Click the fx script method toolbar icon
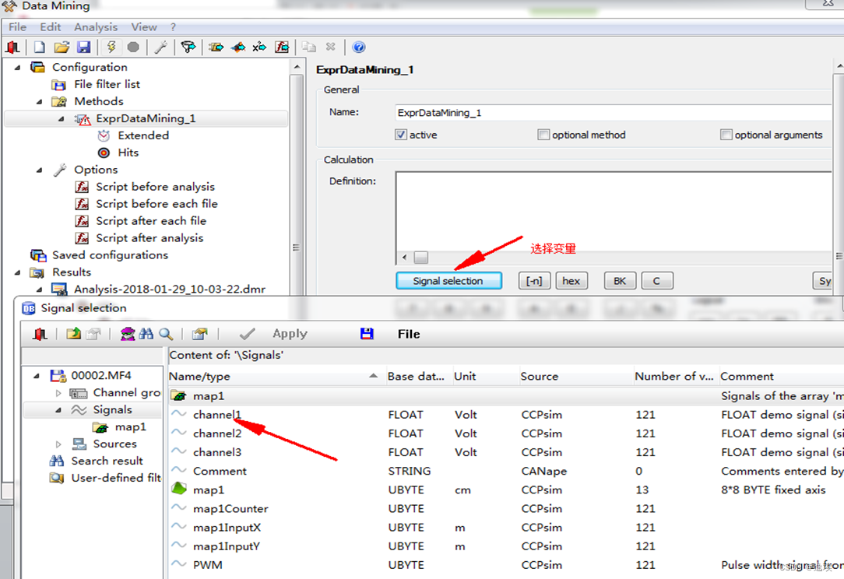This screenshot has height=579, width=844. click(x=282, y=47)
